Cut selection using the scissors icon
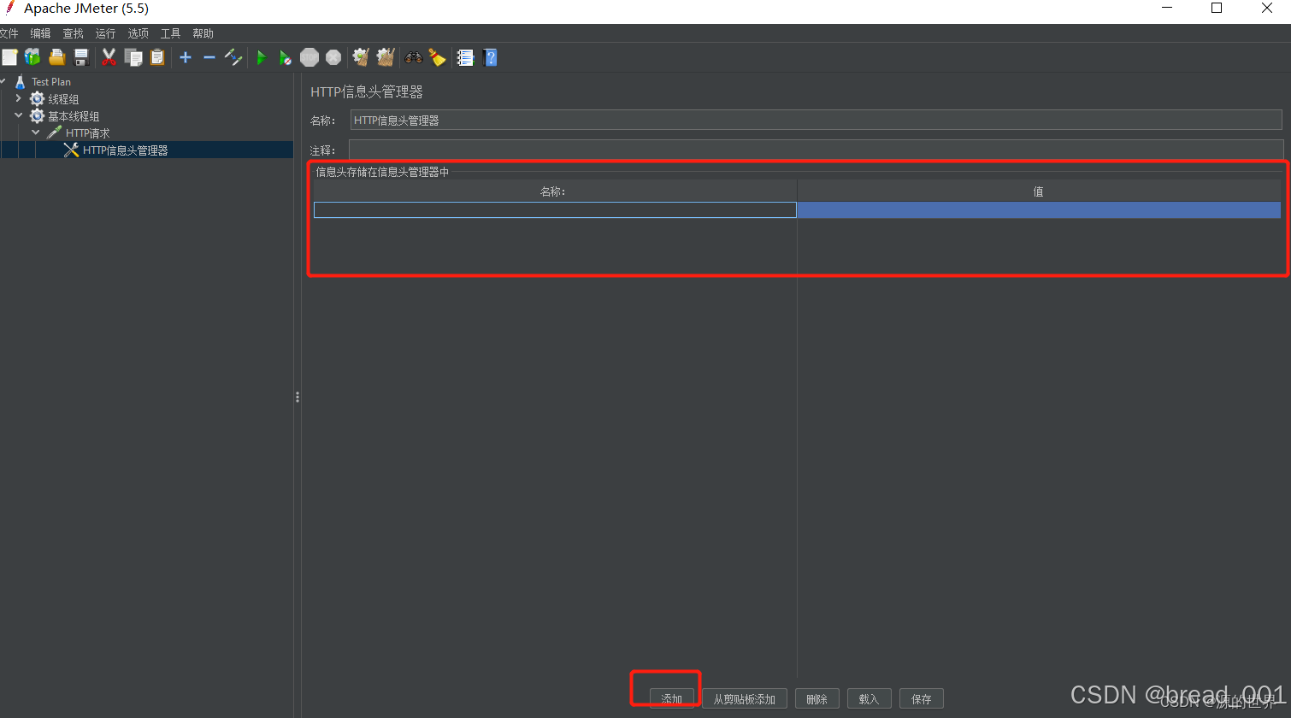This screenshot has width=1291, height=718. pyautogui.click(x=108, y=57)
